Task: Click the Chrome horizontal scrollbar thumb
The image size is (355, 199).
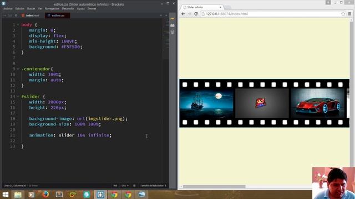Action: tap(214, 187)
